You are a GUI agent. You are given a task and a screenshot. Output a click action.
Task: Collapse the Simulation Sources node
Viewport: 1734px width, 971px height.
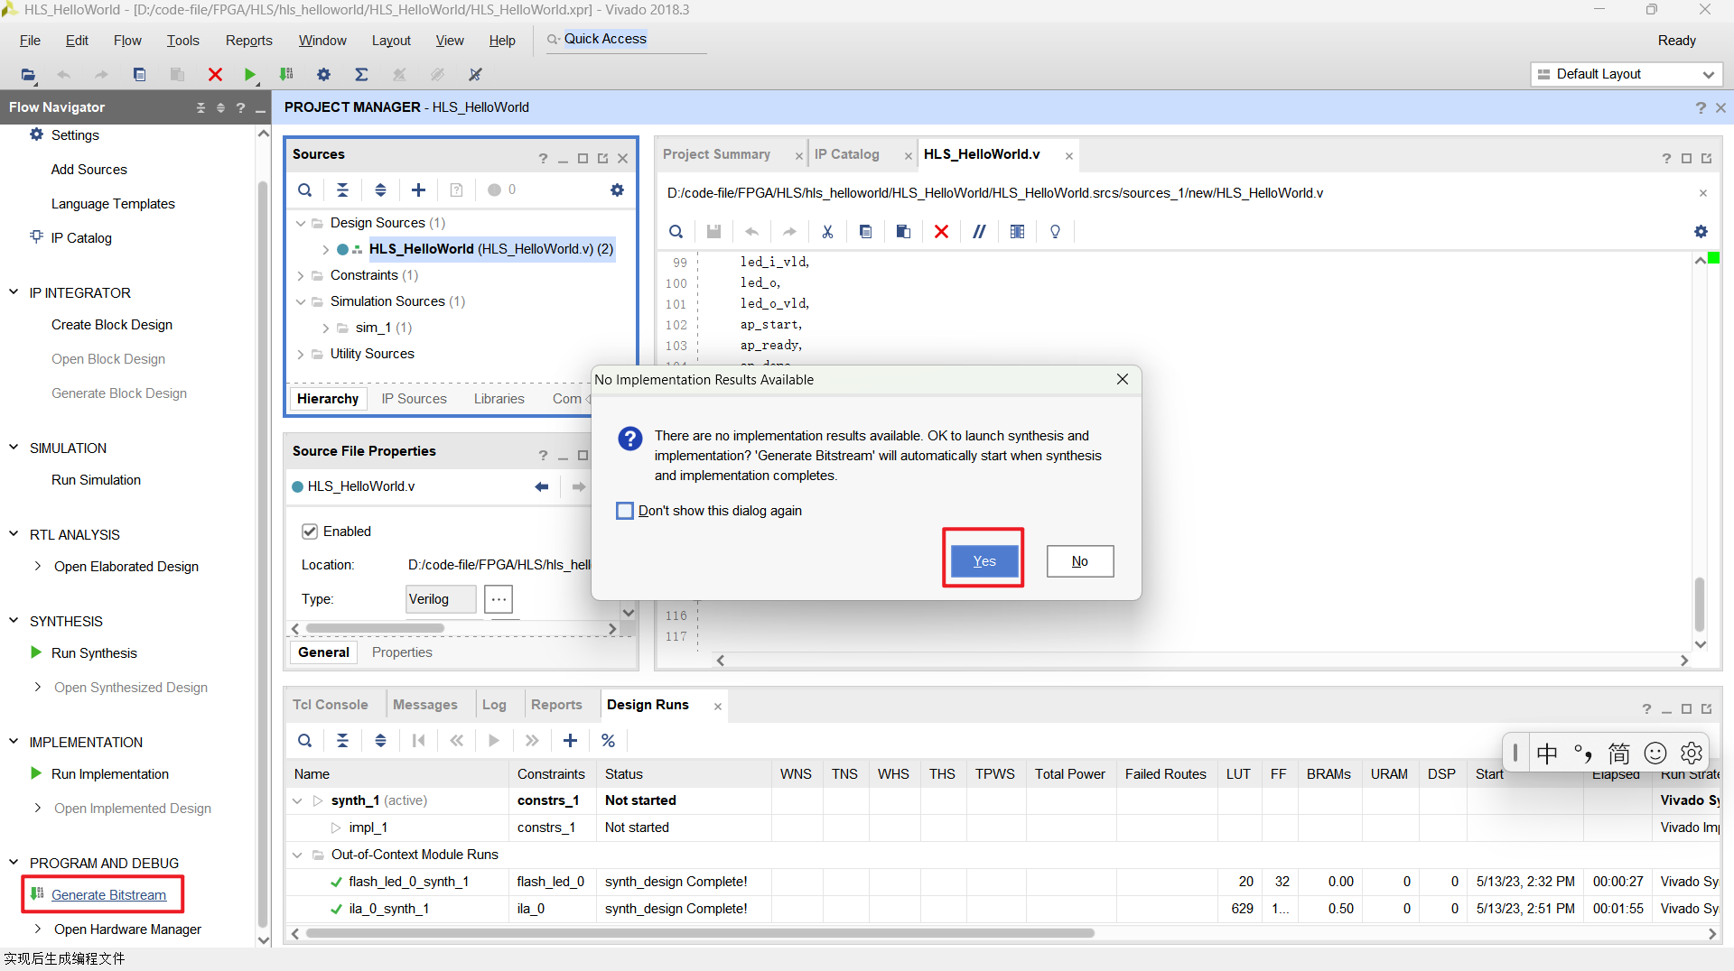[301, 301]
